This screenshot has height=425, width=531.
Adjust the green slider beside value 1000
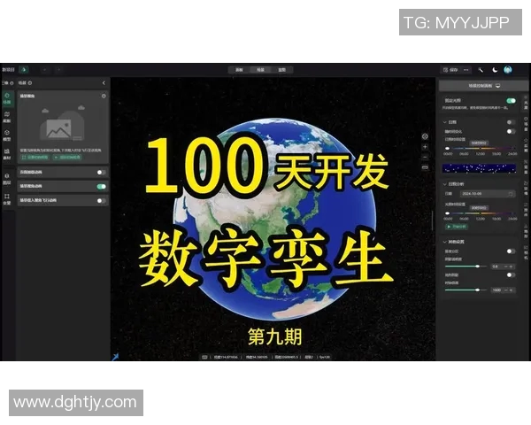[x=466, y=290]
